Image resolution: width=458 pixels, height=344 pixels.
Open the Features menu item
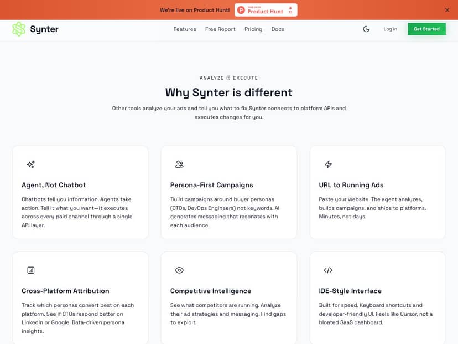coord(185,29)
